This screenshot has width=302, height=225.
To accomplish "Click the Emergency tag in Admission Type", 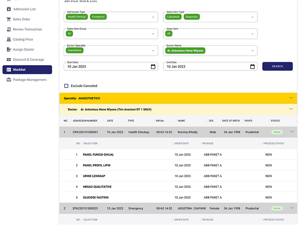I will tap(98, 17).
